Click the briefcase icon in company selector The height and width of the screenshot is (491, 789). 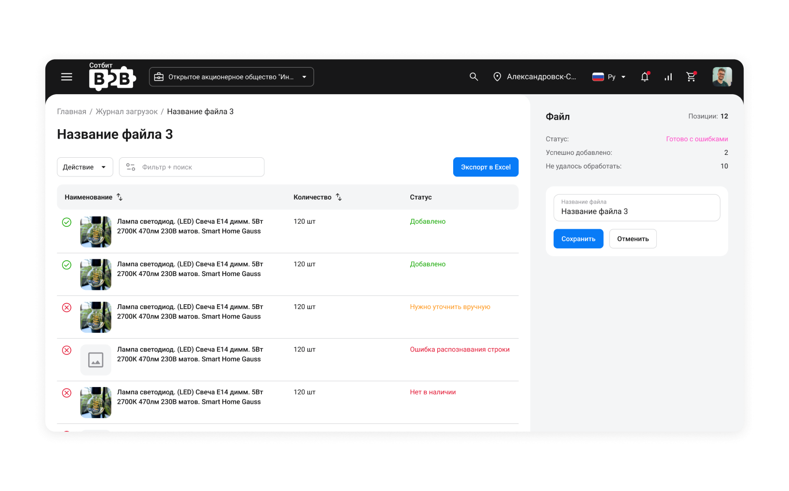click(x=159, y=77)
